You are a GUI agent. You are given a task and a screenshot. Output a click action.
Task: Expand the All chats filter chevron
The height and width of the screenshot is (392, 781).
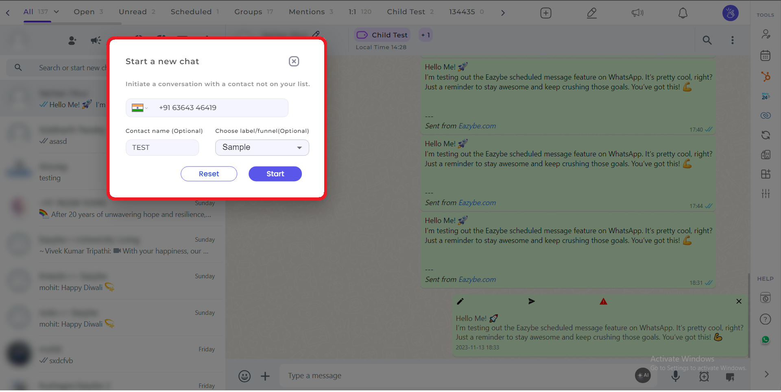(x=57, y=12)
